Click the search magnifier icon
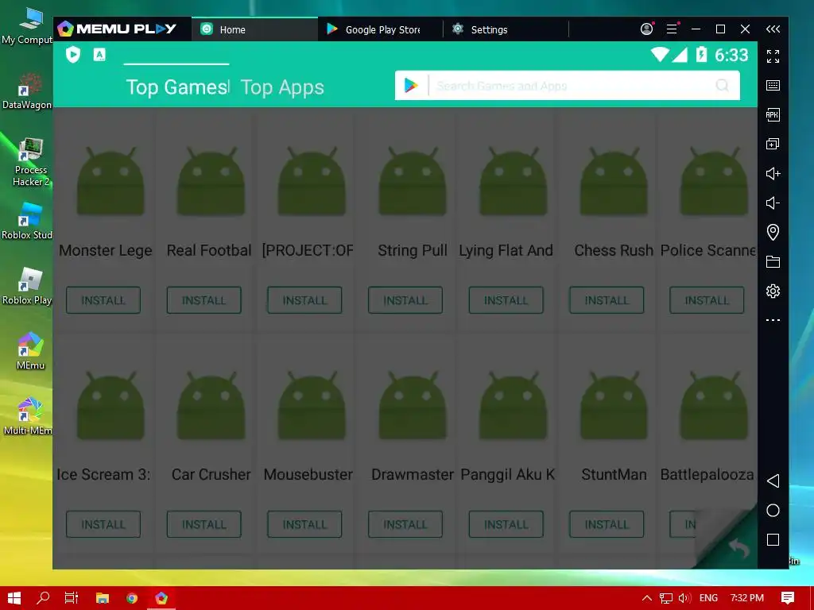 722,86
